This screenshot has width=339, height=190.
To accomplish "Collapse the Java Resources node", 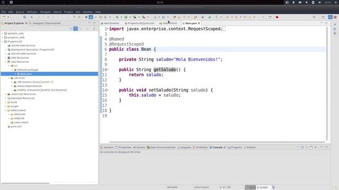I will [x=6, y=62].
